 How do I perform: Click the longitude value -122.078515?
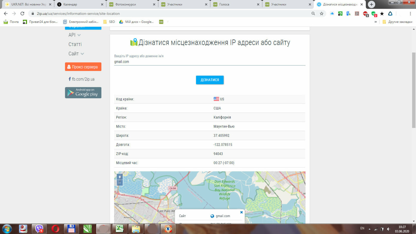click(x=223, y=145)
